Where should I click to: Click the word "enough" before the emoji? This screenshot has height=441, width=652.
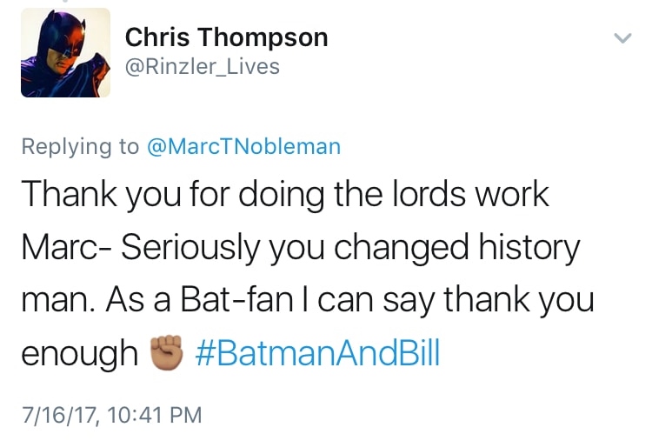tap(80, 353)
